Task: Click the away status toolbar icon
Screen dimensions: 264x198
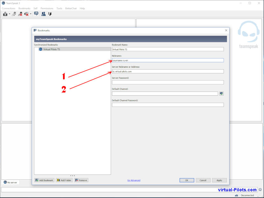Action: point(5,14)
